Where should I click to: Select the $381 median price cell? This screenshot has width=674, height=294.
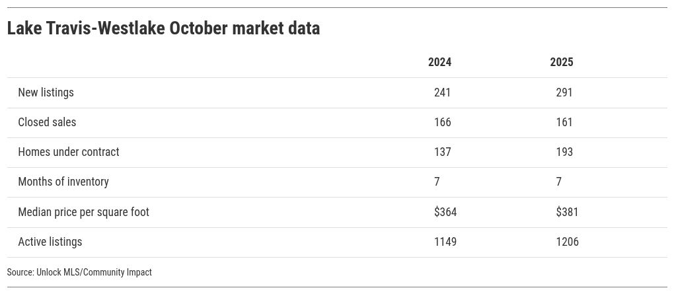(x=568, y=212)
